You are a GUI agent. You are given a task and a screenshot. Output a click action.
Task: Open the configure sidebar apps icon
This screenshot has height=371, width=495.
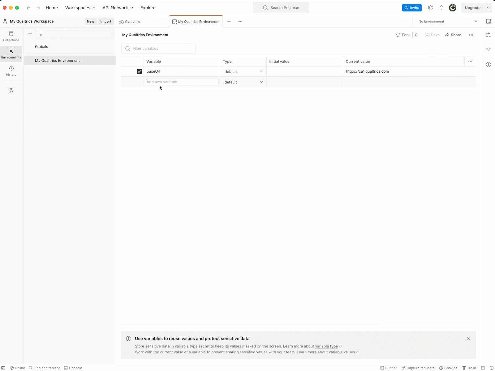(x=11, y=90)
